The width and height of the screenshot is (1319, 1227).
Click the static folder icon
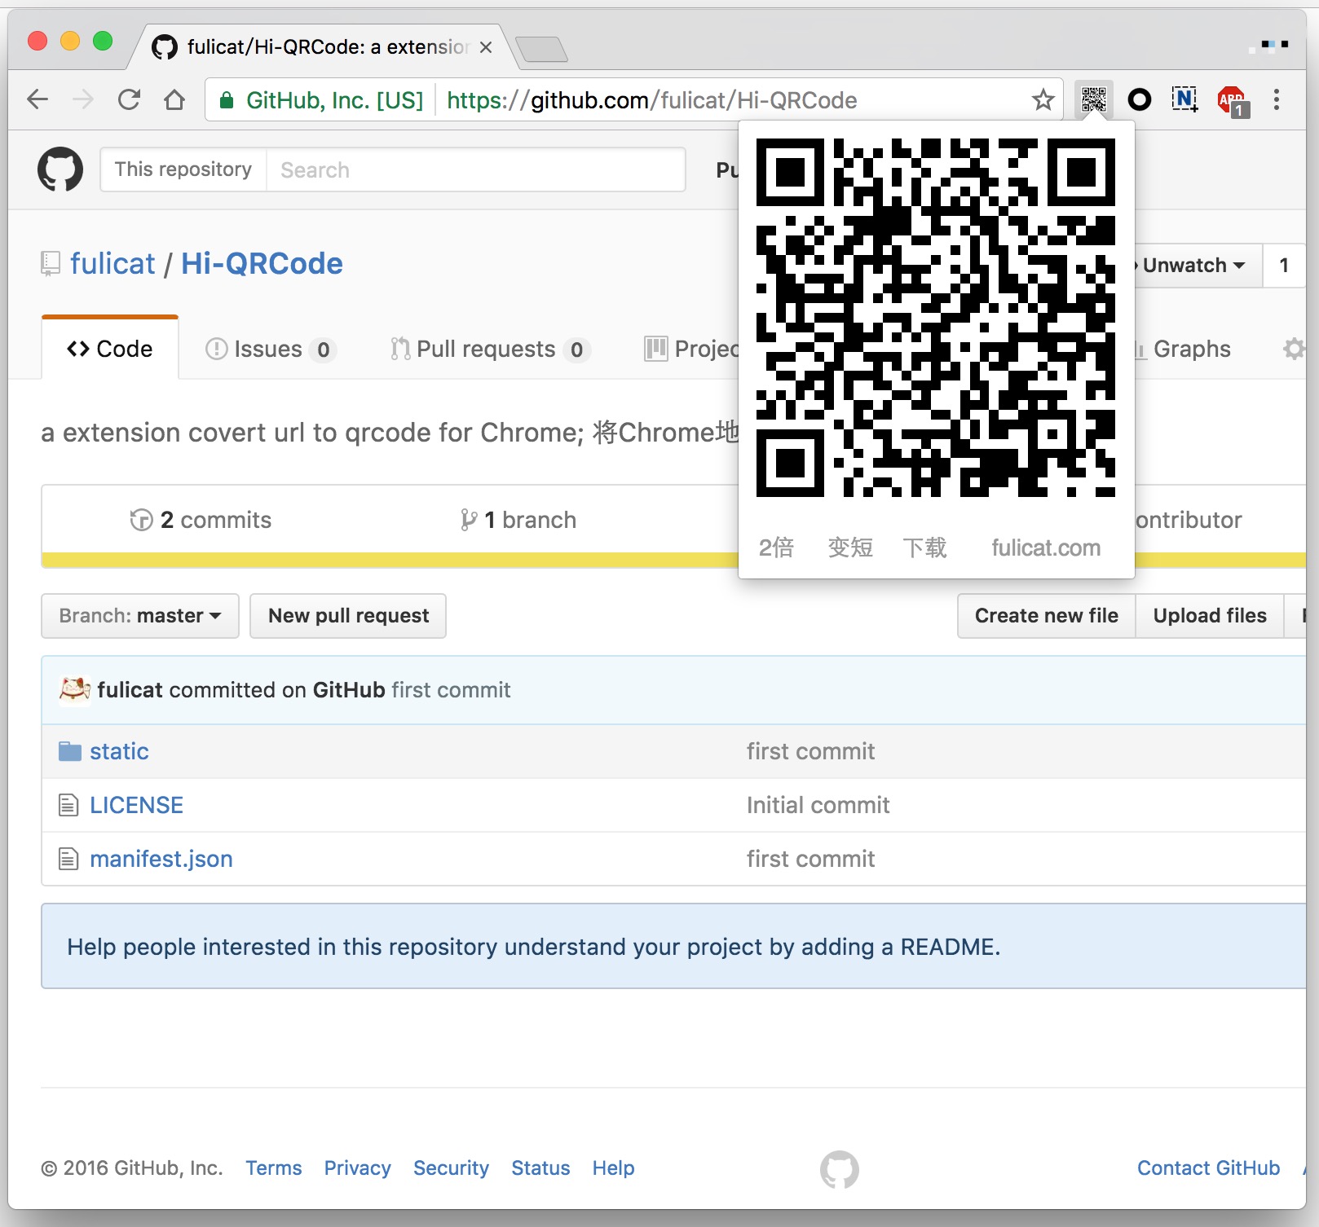(70, 751)
